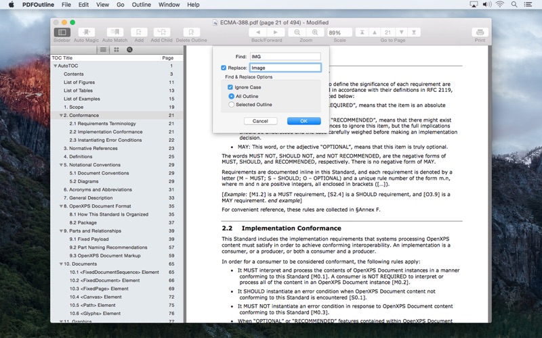This screenshot has width=542, height=338.
Task: Jump to the first page icon
Action: (362, 32)
